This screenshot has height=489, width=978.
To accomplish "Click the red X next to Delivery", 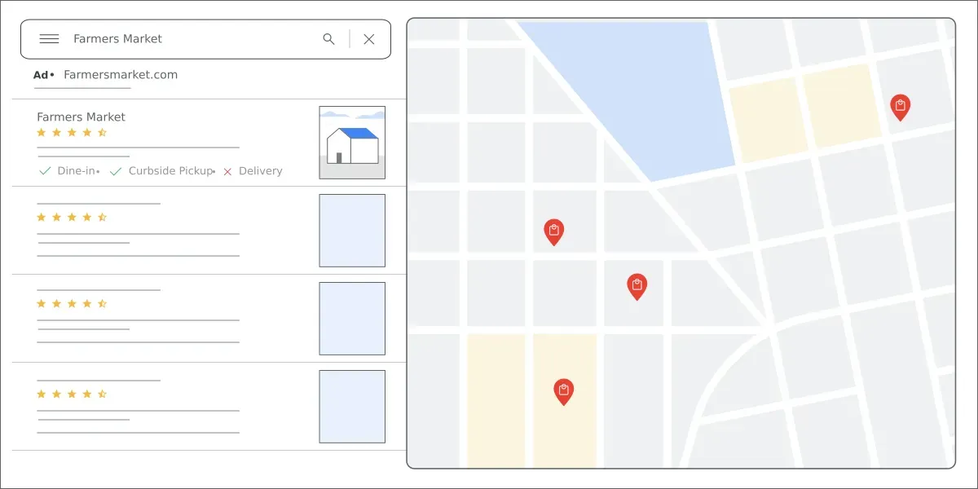I will click(x=227, y=171).
